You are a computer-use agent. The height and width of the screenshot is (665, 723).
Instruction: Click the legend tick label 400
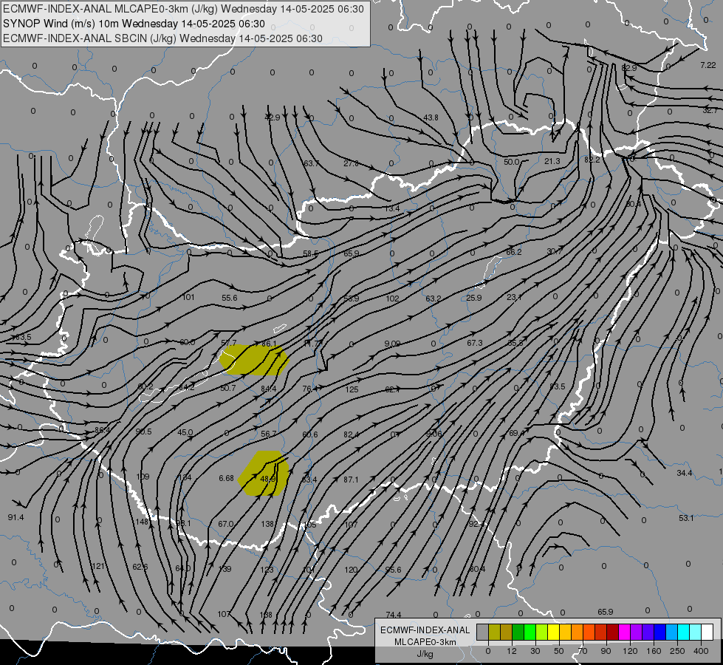[701, 651]
